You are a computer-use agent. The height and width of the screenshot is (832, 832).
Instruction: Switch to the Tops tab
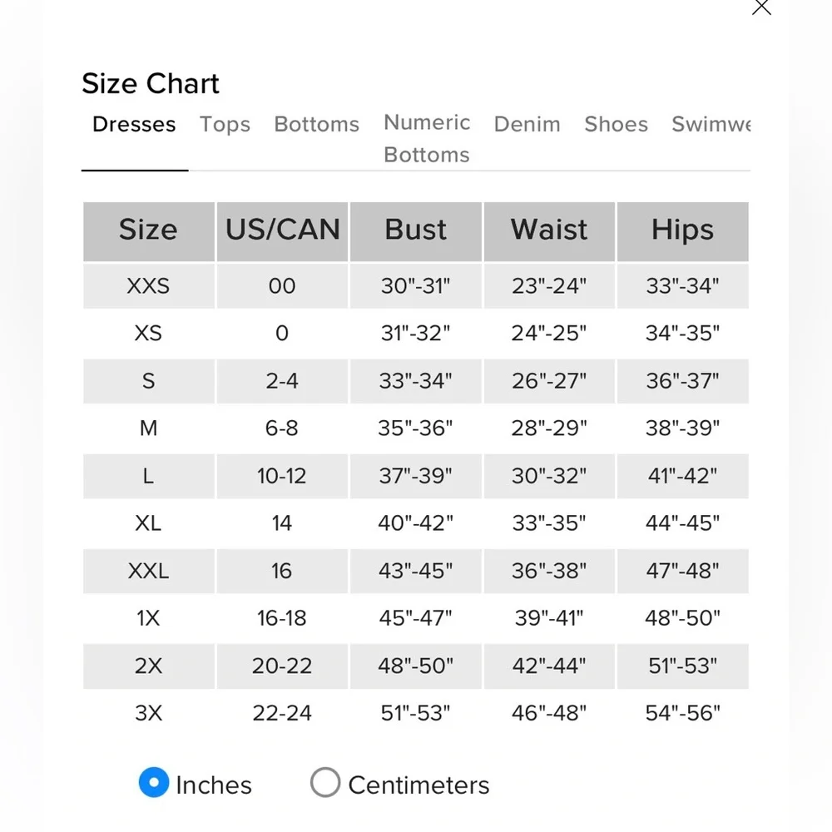coord(225,124)
